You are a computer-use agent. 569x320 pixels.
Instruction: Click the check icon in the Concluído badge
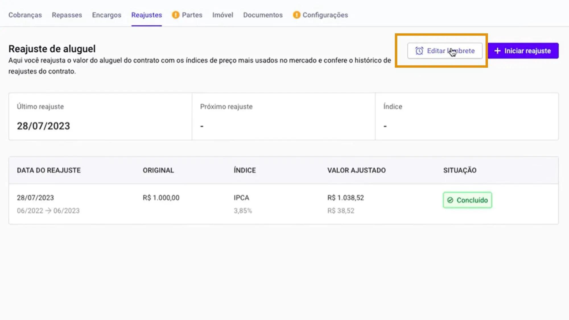450,200
